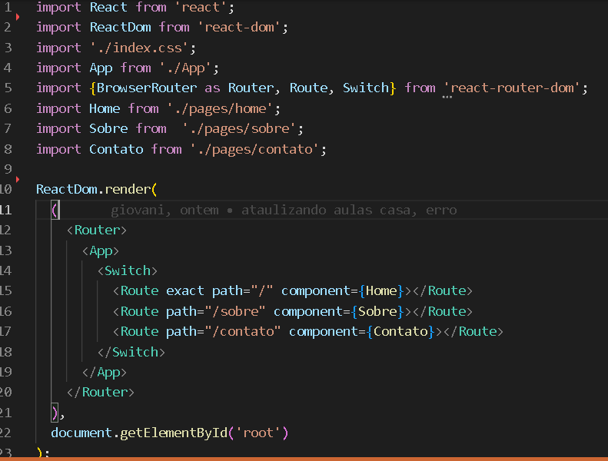Click the opening <Router> tag
The height and width of the screenshot is (461, 608).
click(97, 230)
